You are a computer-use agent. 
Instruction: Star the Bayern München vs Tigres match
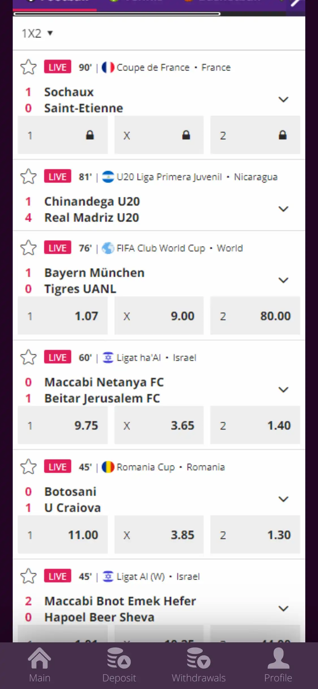pos(29,248)
